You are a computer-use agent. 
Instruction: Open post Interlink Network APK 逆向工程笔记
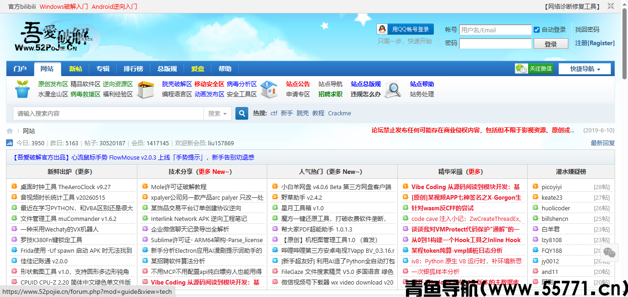point(199,219)
